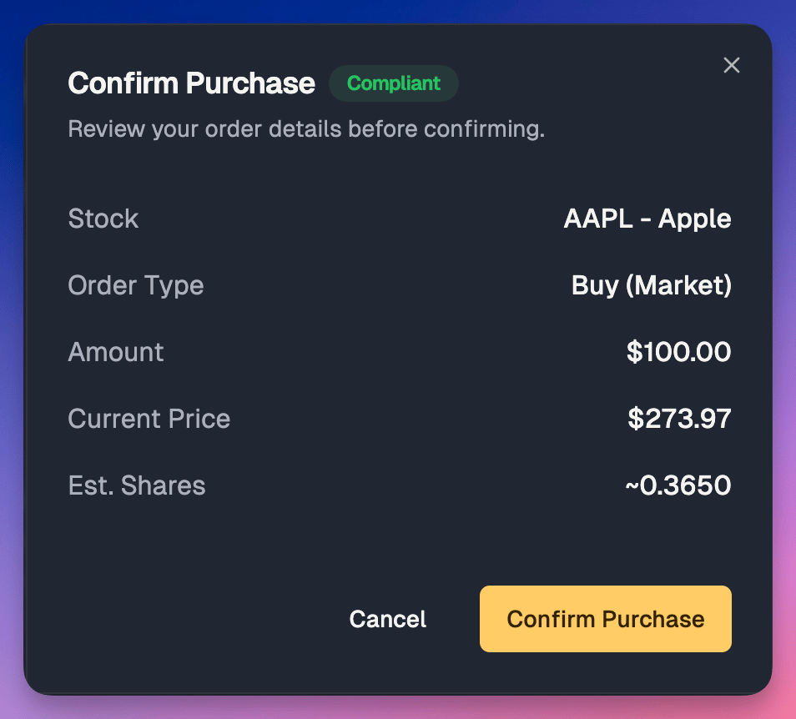Click the Apple company name in stock value
Screen dimensions: 796x719
(694, 219)
